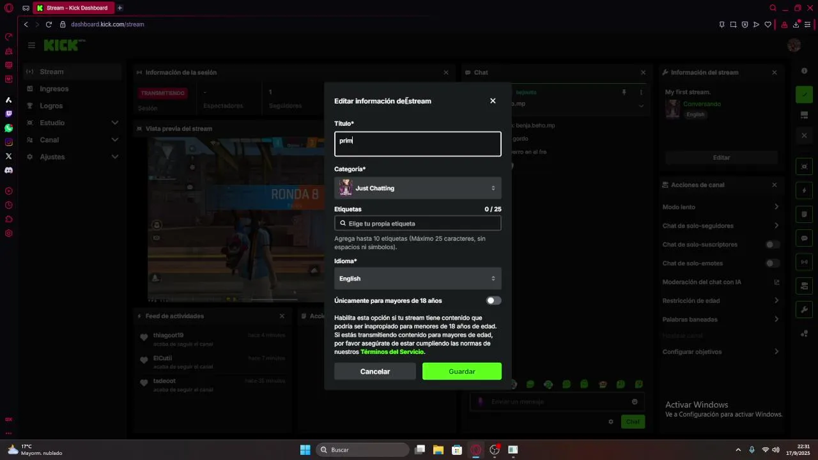Viewport: 818px width, 460px height.
Task: Take a snapshot using the toolbar snapshot icon
Action: pos(733,24)
